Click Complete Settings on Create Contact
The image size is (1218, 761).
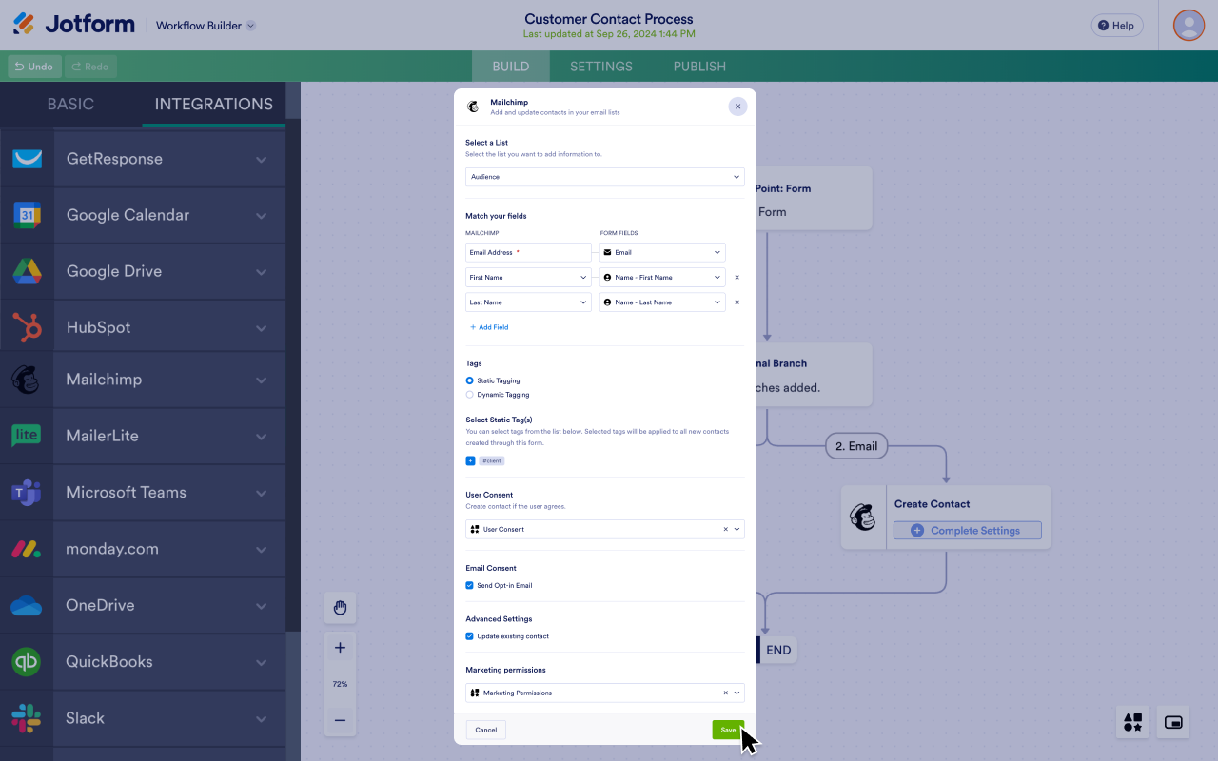(967, 531)
